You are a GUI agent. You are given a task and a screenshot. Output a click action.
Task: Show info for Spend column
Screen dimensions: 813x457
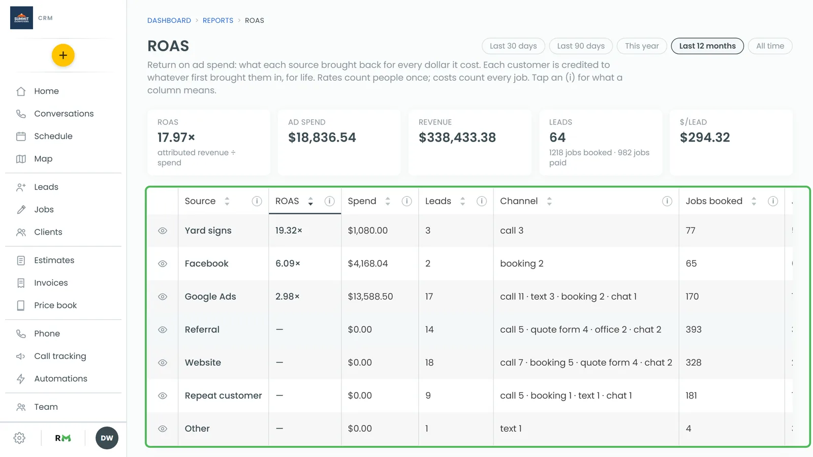pyautogui.click(x=407, y=201)
